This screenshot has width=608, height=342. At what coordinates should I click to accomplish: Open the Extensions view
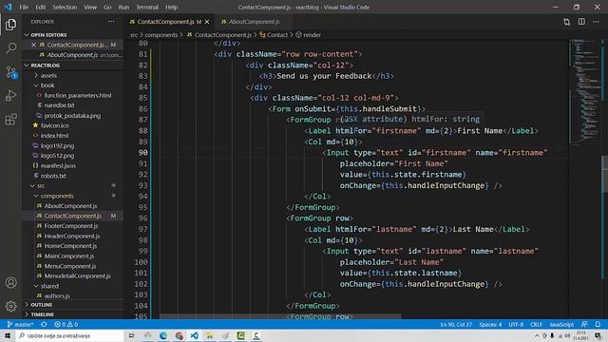pyautogui.click(x=10, y=119)
